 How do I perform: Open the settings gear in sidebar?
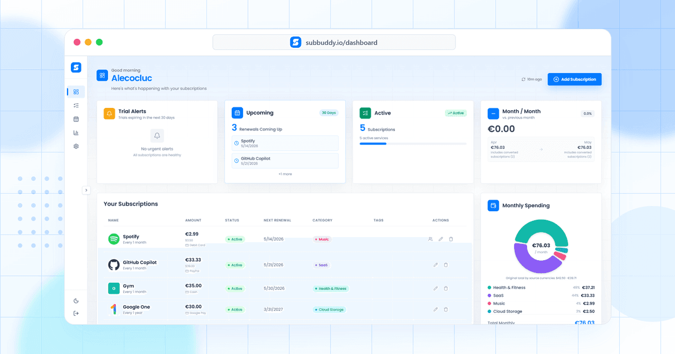[x=76, y=146]
